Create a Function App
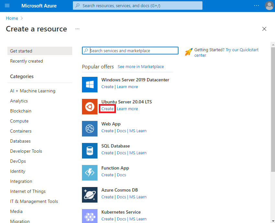275x223 pixels. coord(107,175)
